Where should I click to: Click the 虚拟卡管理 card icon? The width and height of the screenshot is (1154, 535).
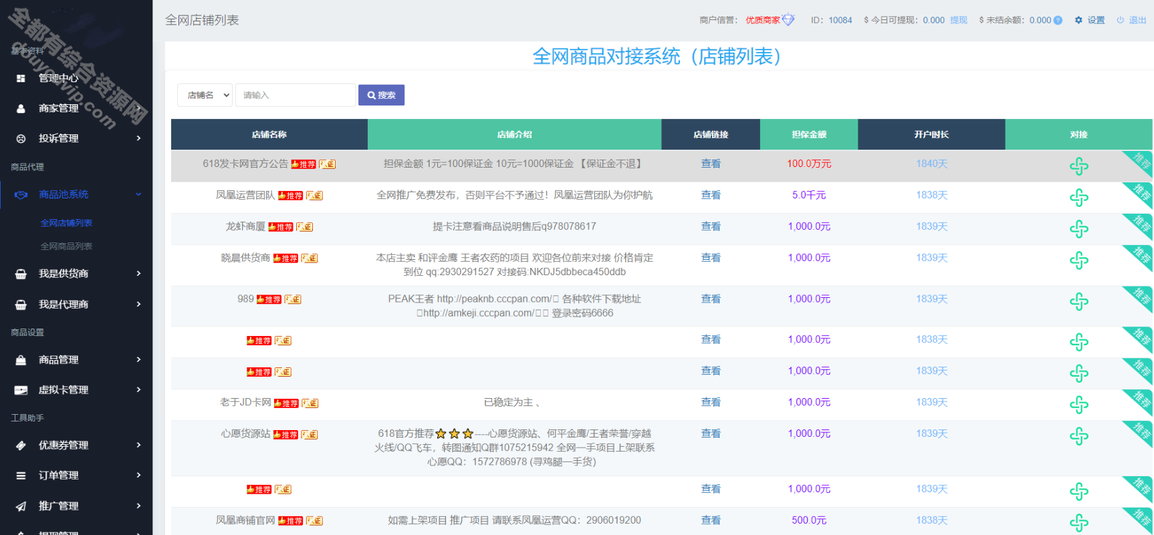21,390
